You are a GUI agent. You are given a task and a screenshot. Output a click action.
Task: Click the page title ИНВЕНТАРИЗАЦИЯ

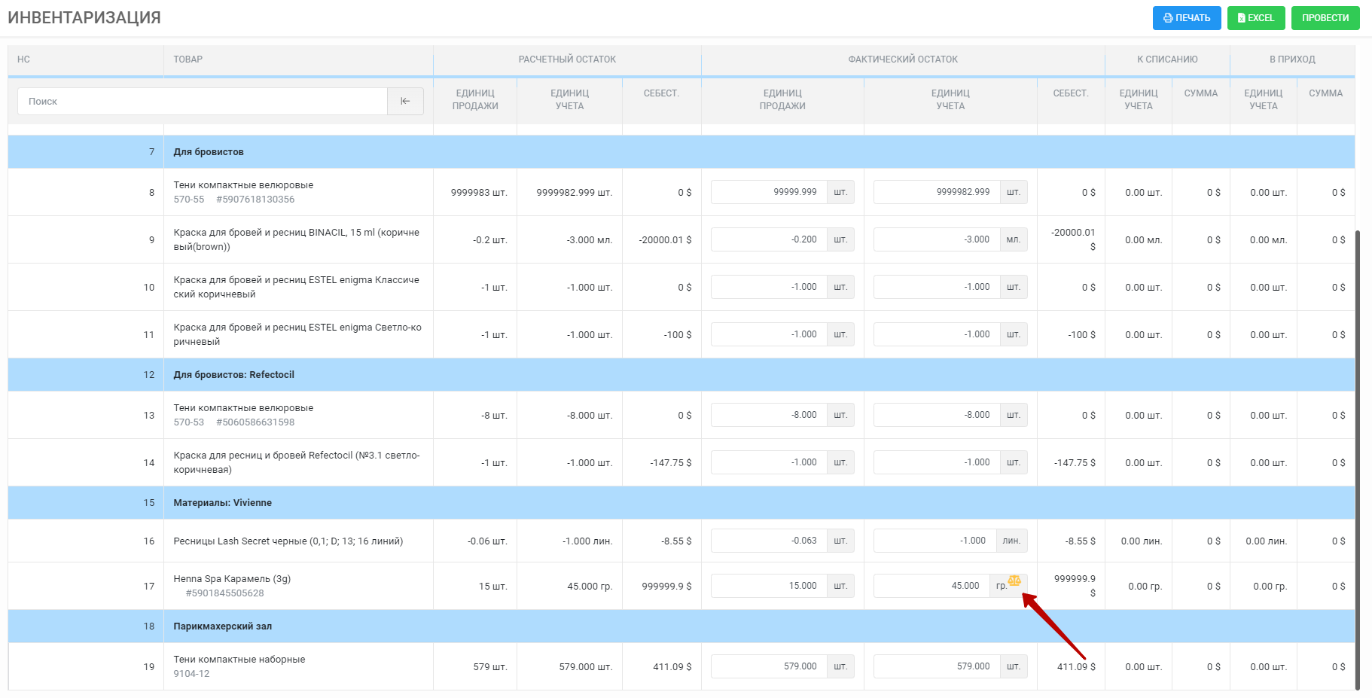tap(84, 18)
